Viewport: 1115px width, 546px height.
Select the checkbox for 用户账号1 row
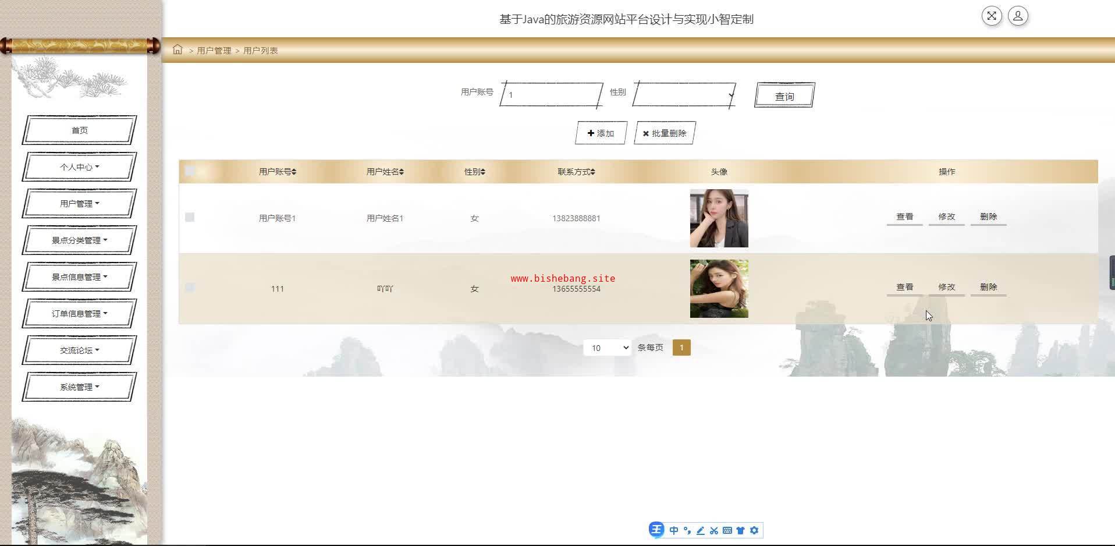click(x=190, y=217)
